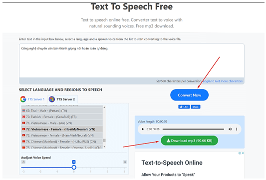Download the mp3 file (90.66 KB)

tap(189, 140)
